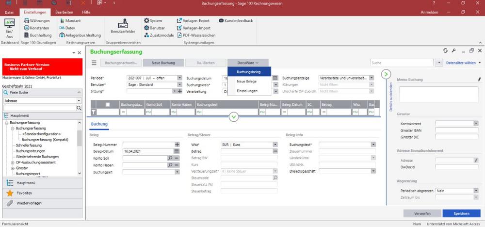Click Anmelden in title area
Screen dimensions: 485x227
[429, 13]
